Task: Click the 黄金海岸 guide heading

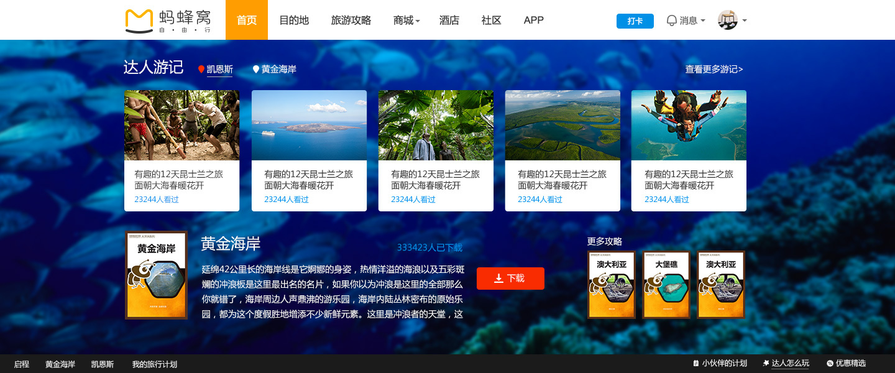Action: (x=231, y=244)
